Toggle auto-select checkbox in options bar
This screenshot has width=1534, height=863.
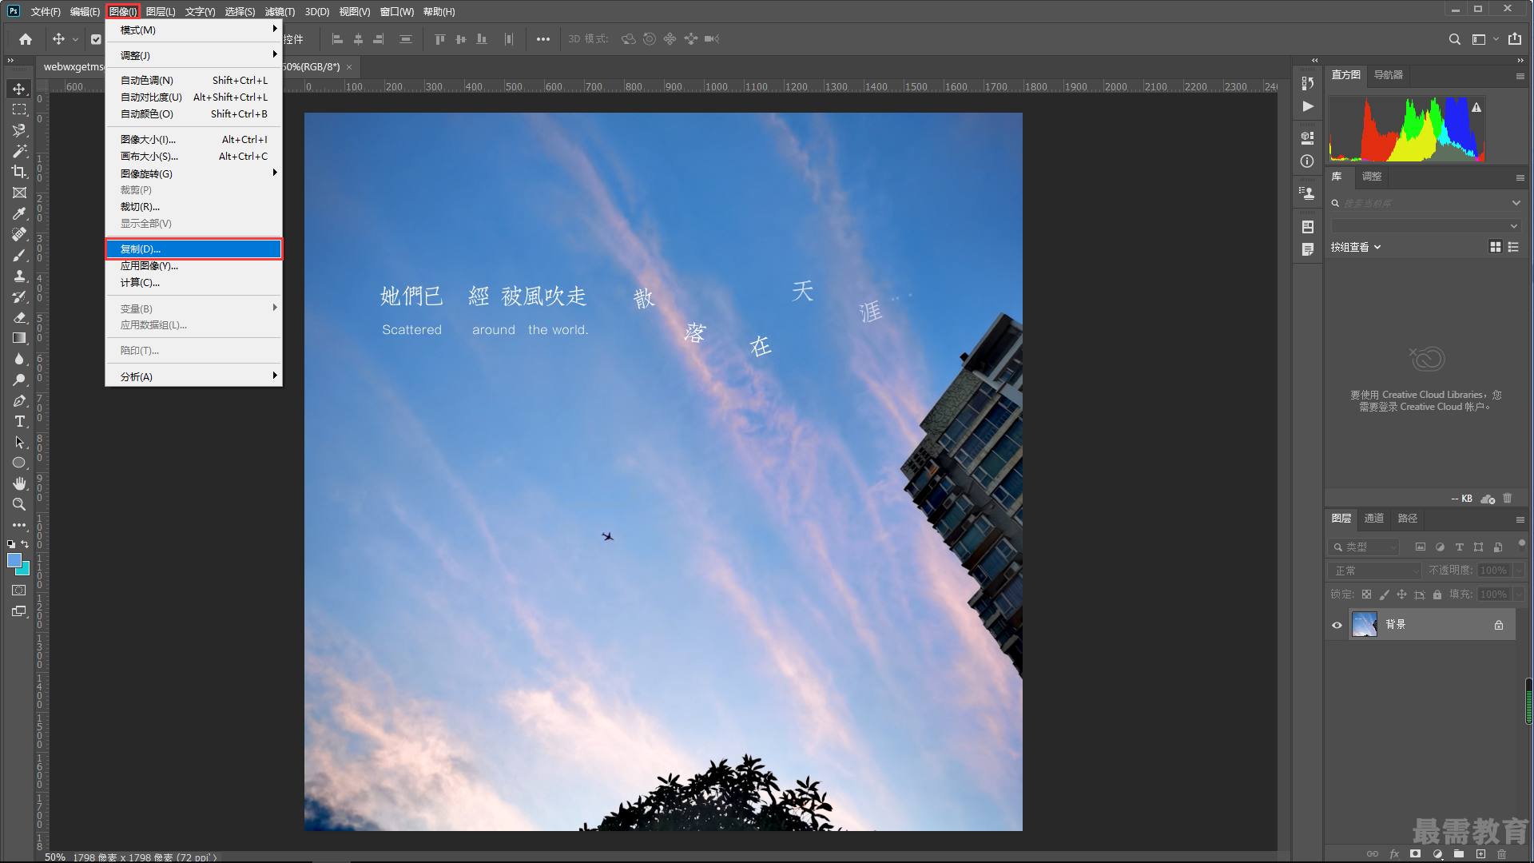pyautogui.click(x=96, y=39)
